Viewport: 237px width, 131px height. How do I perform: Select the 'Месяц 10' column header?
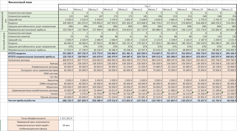coord(199,9)
